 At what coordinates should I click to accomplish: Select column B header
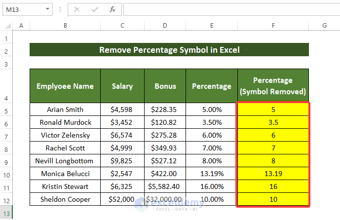point(65,25)
